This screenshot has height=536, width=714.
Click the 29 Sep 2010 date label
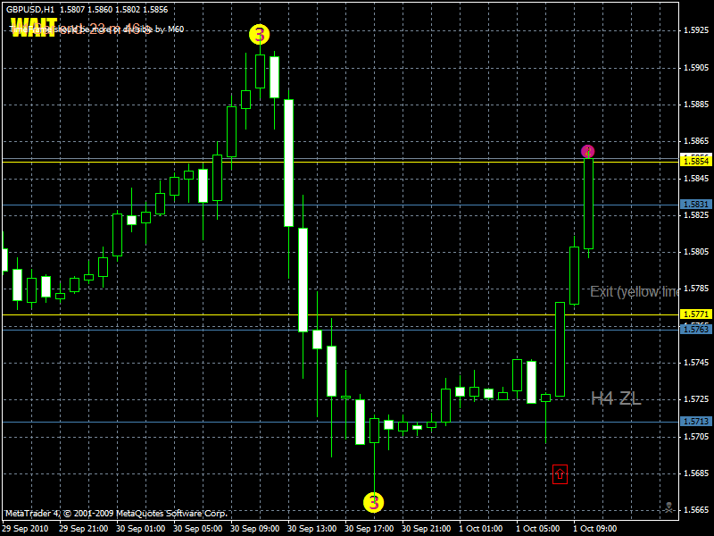pos(25,529)
